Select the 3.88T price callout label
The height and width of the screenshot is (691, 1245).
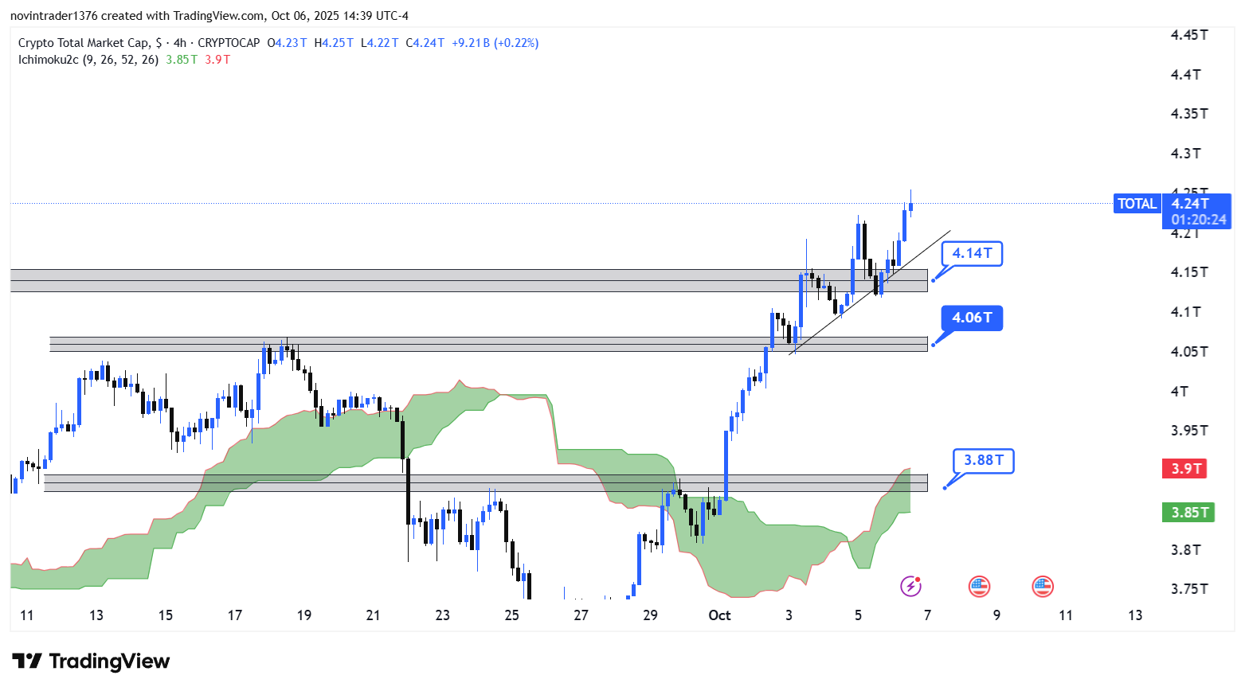pos(983,461)
